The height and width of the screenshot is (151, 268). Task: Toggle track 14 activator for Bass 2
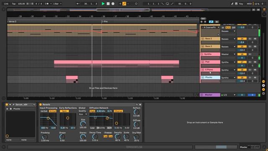[x=242, y=39]
